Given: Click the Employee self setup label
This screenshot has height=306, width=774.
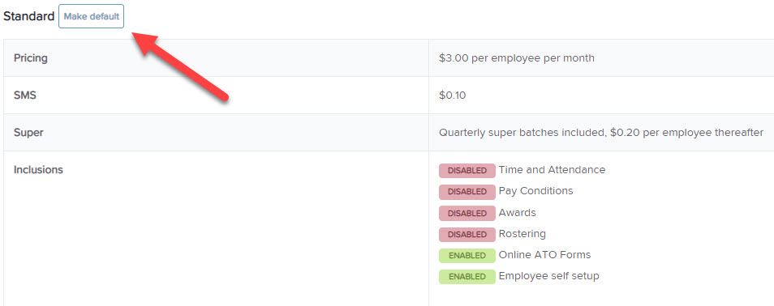Looking at the screenshot, I should 549,276.
